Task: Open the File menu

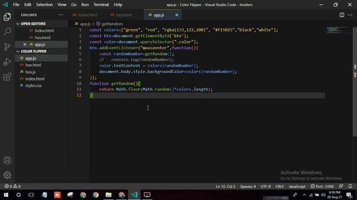Action: (x=16, y=4)
